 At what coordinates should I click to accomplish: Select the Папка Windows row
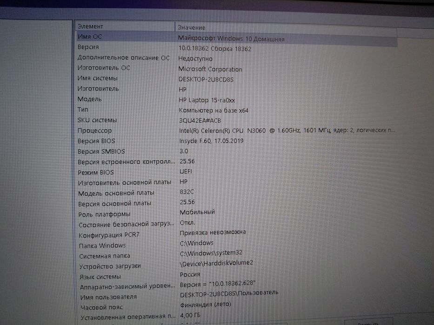tap(102, 246)
